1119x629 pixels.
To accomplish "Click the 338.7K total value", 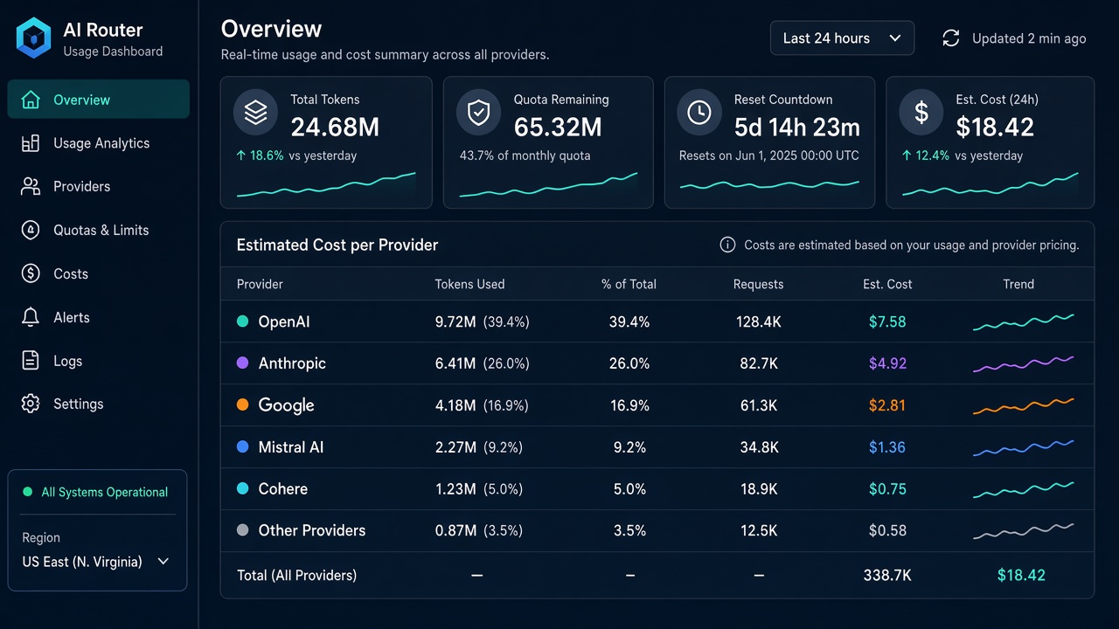I will point(887,575).
